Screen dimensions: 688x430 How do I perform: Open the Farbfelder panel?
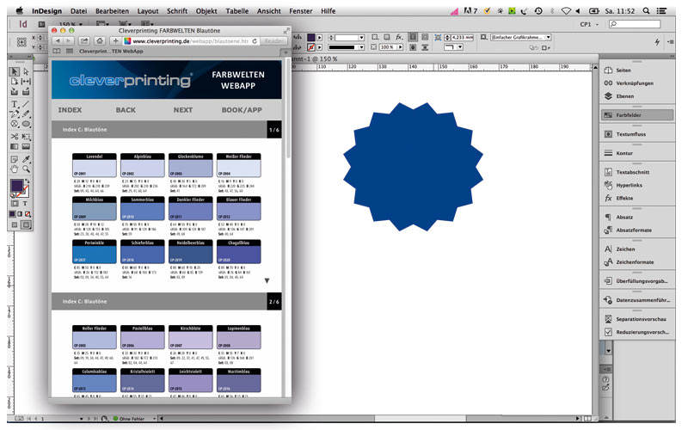pyautogui.click(x=637, y=115)
